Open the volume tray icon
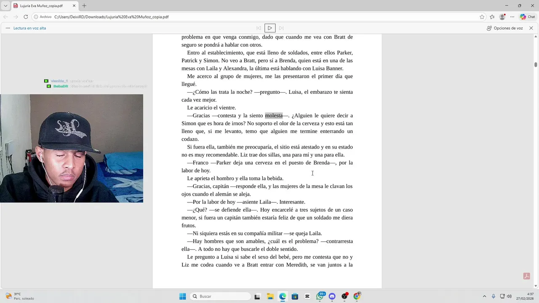539x303 pixels. [509, 296]
